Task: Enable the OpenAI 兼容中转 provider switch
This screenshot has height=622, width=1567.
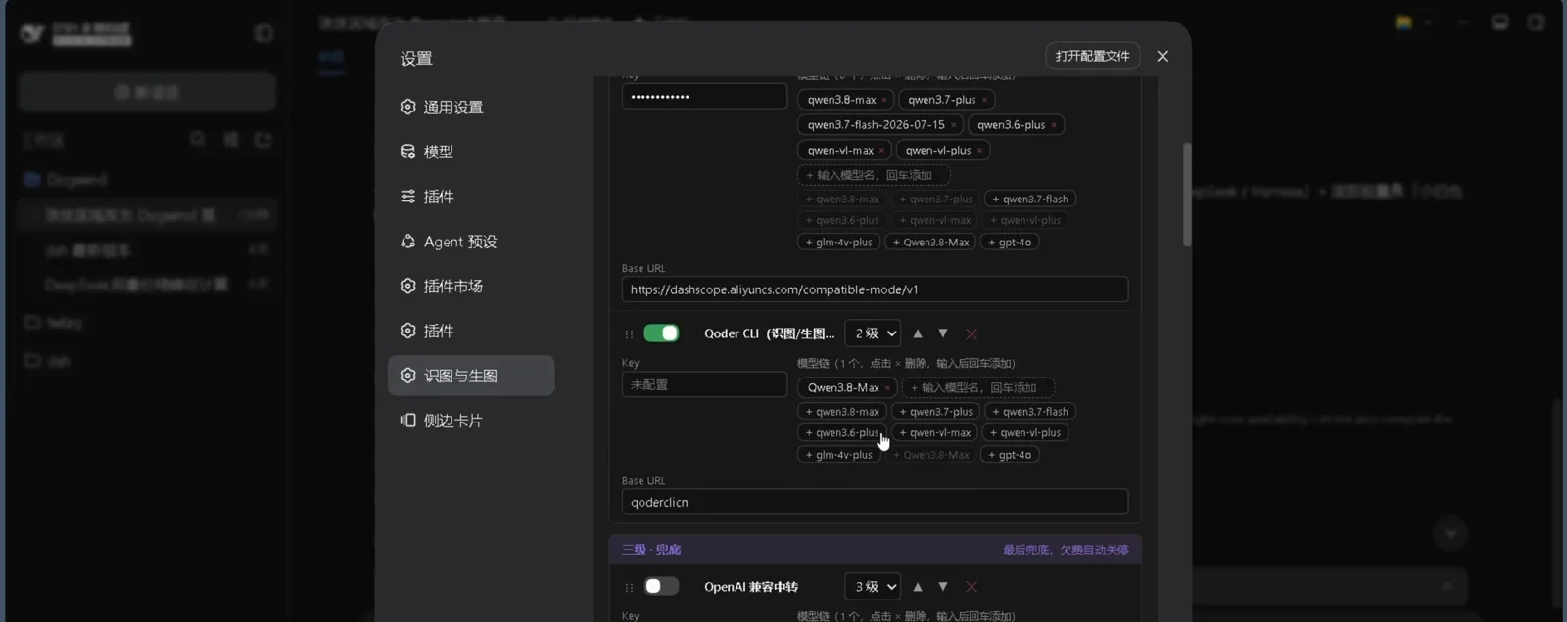Action: 661,586
